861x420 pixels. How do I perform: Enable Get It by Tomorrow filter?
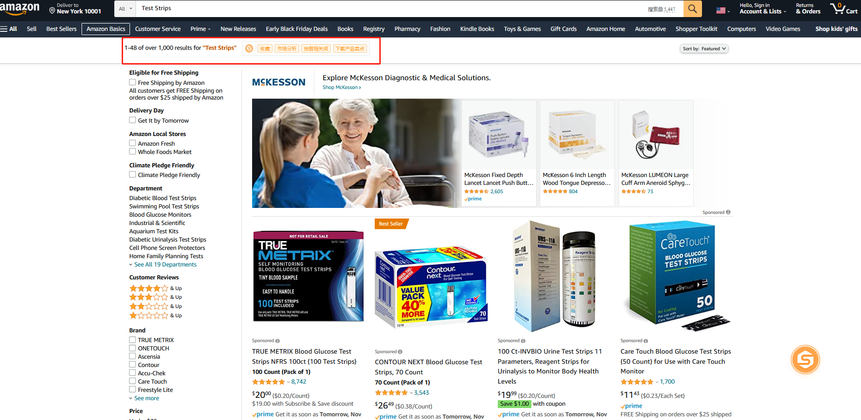click(x=132, y=120)
